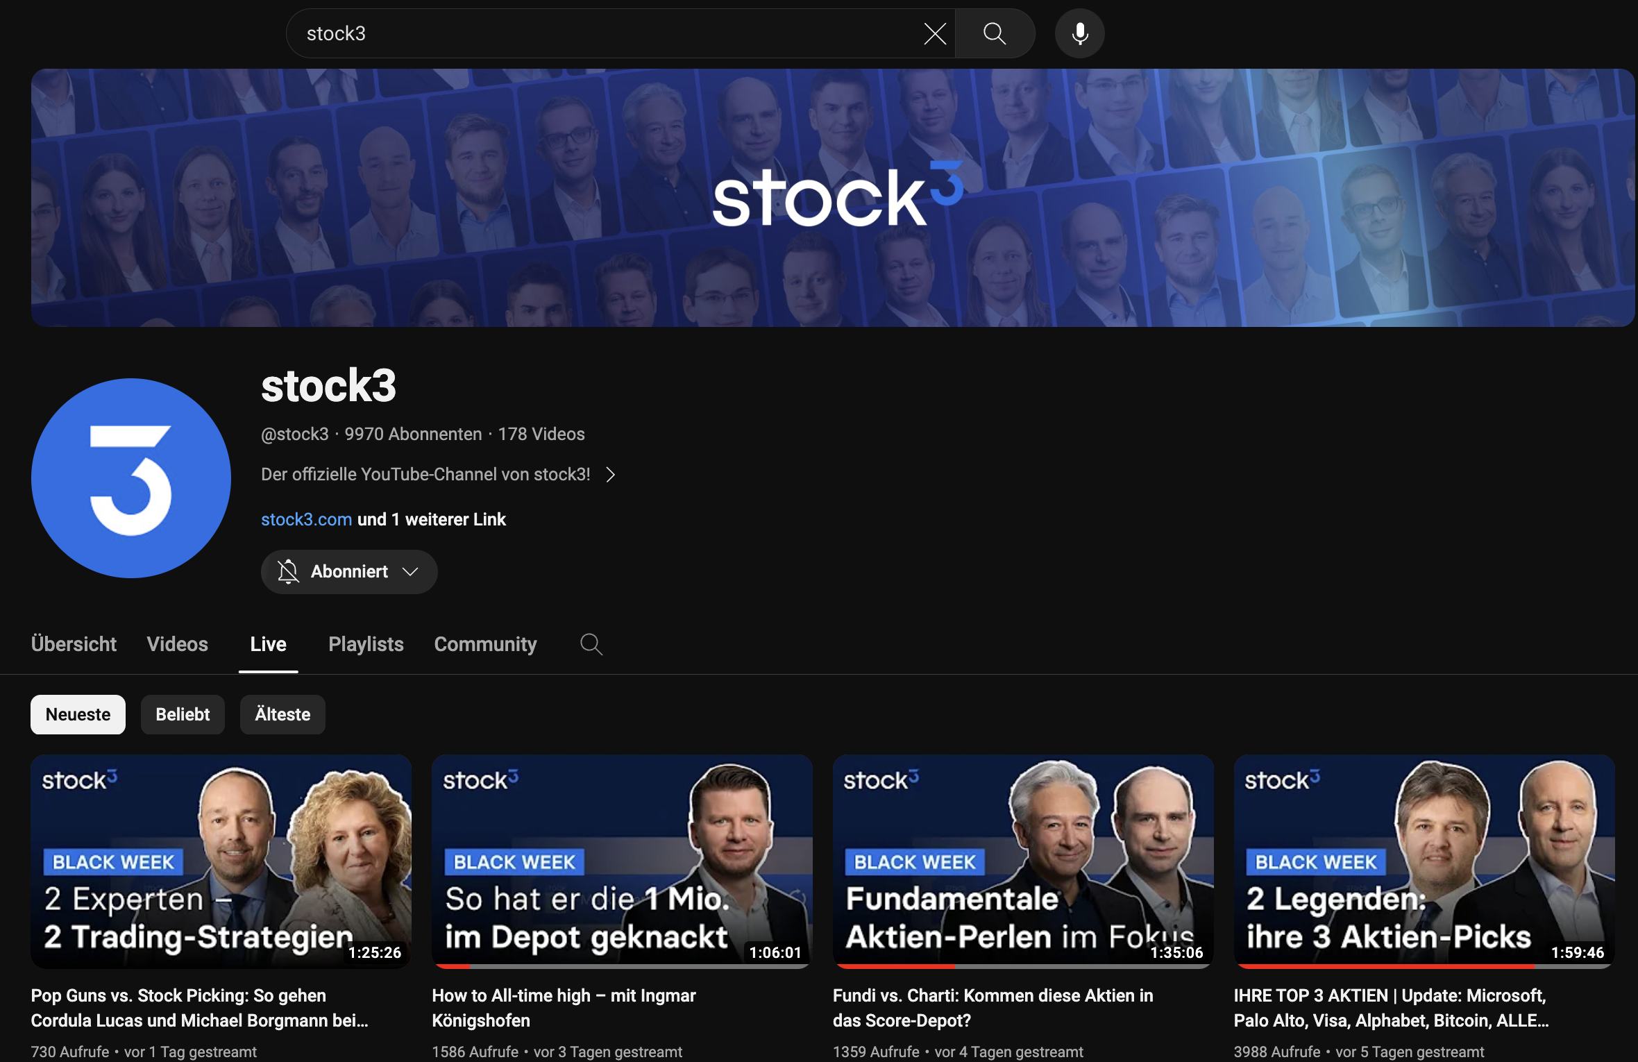The image size is (1638, 1062).
Task: Show 'und 1 weiterer Link'
Action: [x=432, y=519]
